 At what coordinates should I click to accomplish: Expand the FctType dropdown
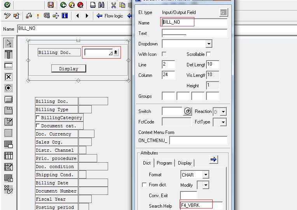(223, 122)
